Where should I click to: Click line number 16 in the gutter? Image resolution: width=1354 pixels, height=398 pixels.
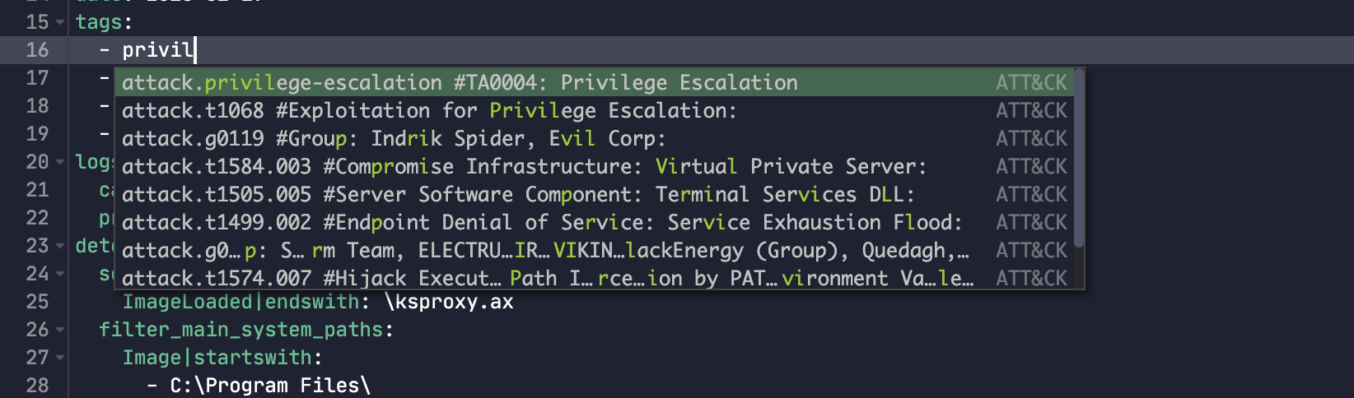37,50
